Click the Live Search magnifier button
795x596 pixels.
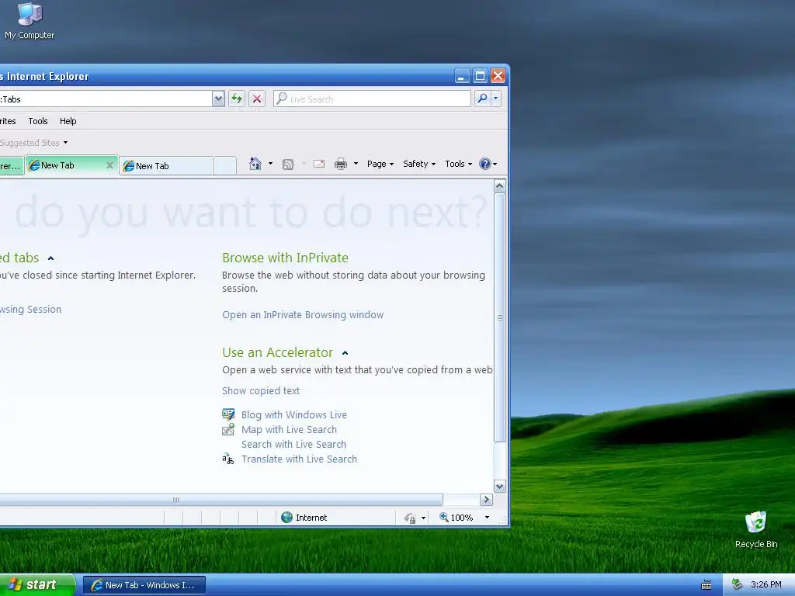pos(482,99)
